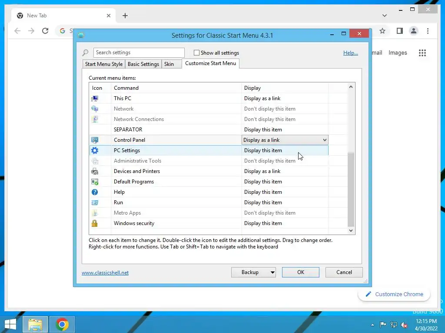This screenshot has width=445, height=333.
Task: Click the Customize Chrome button
Action: pos(394,294)
